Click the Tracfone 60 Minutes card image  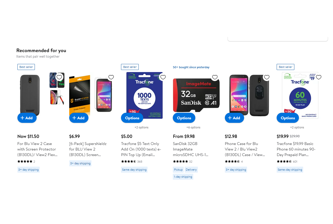(x=300, y=95)
